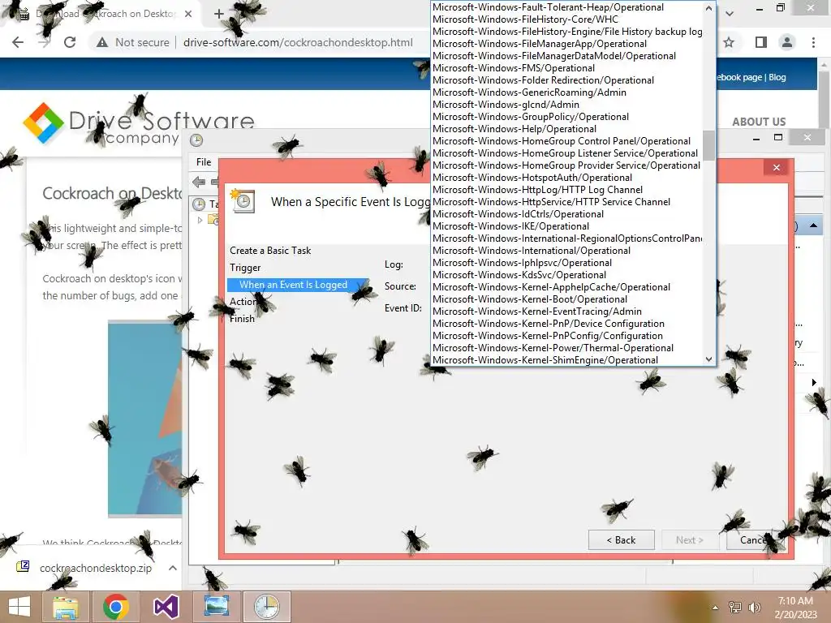This screenshot has height=623, width=831.
Task: Select Microsoft-Windows-IdCtrls/Operational
Action: coord(567,214)
